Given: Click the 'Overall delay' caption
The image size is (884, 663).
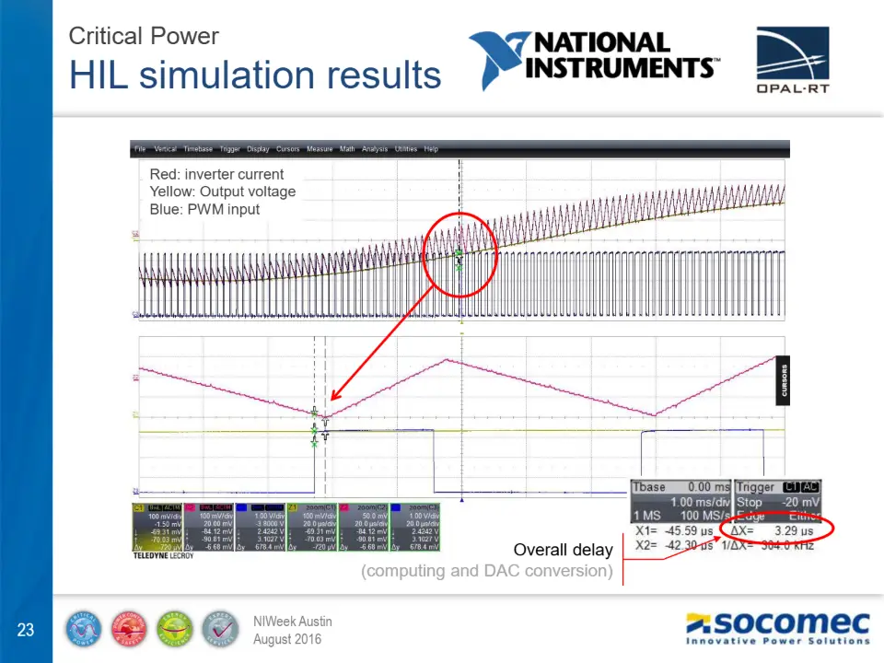Looking at the screenshot, I should pos(563,550).
